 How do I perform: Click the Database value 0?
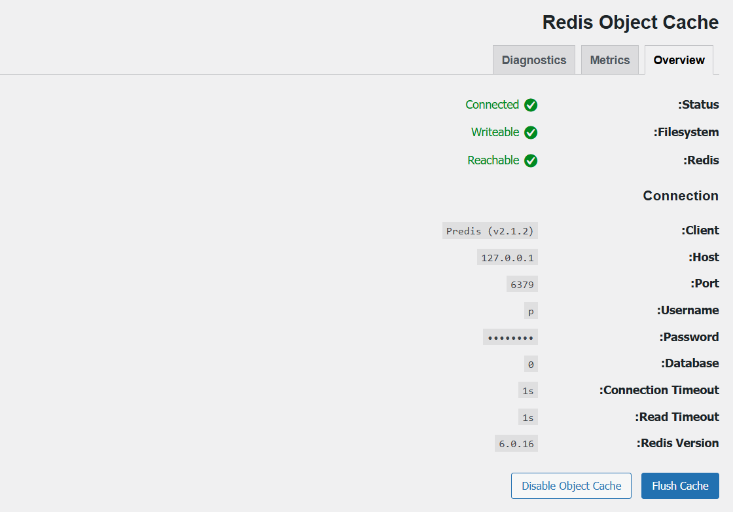pos(531,364)
